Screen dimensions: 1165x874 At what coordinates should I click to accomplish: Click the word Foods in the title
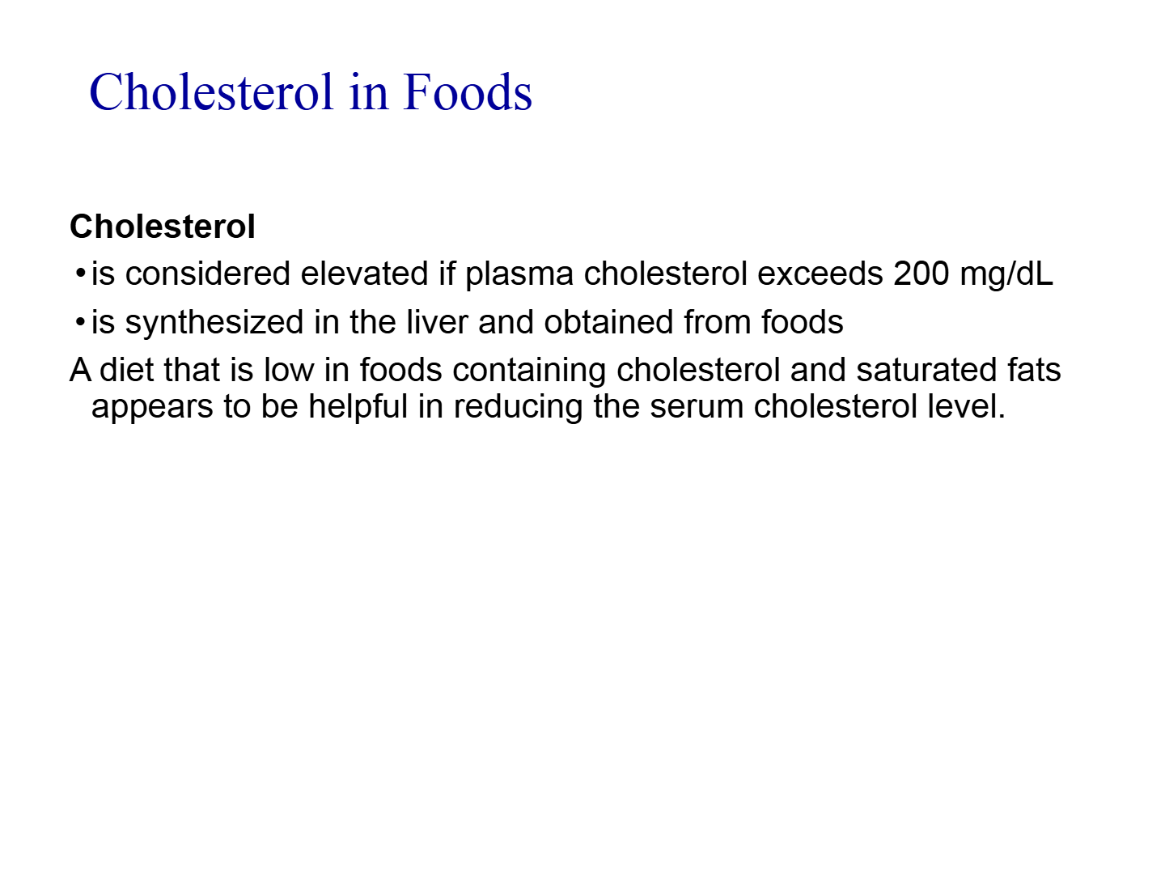pyautogui.click(x=468, y=91)
